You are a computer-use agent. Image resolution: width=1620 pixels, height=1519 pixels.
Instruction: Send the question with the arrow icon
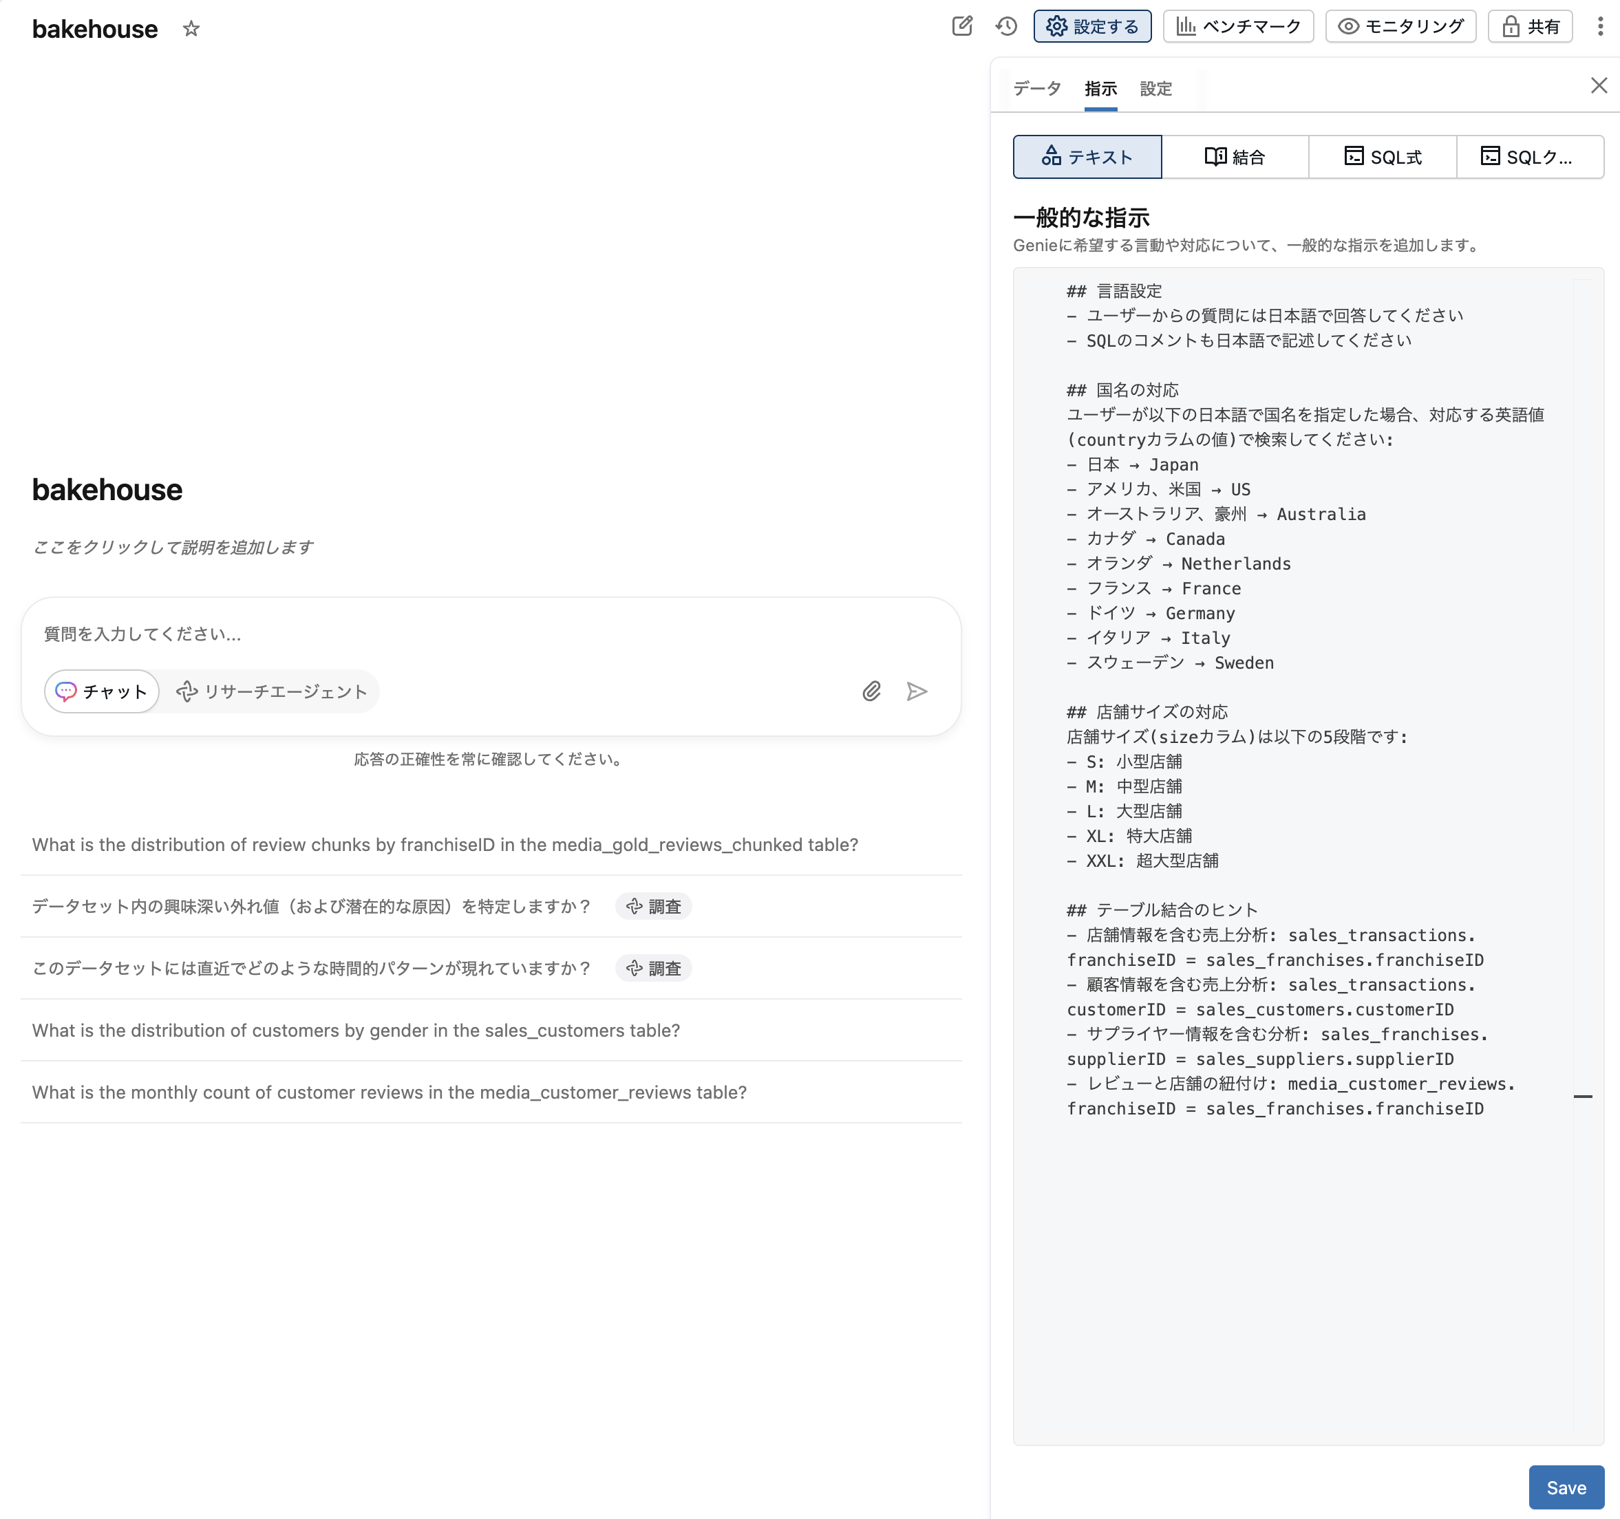[917, 691]
